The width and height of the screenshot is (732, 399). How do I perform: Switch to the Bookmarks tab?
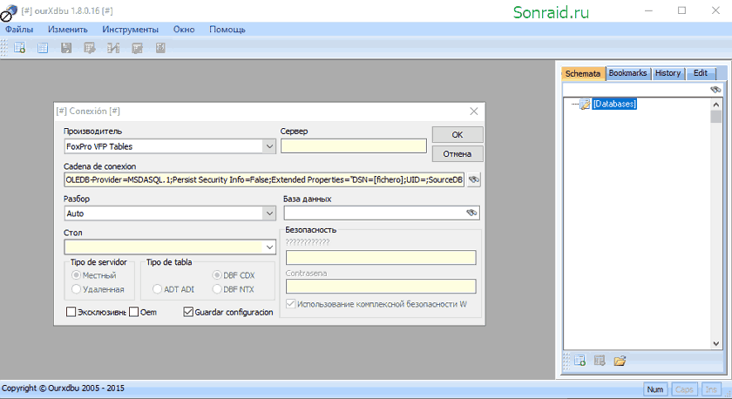[x=628, y=73]
